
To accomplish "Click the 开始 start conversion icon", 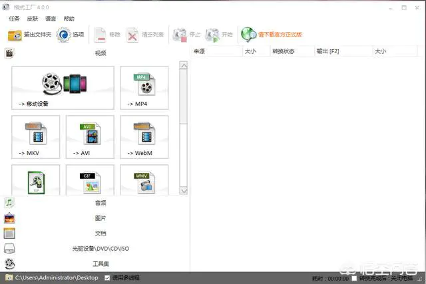I will pos(212,35).
